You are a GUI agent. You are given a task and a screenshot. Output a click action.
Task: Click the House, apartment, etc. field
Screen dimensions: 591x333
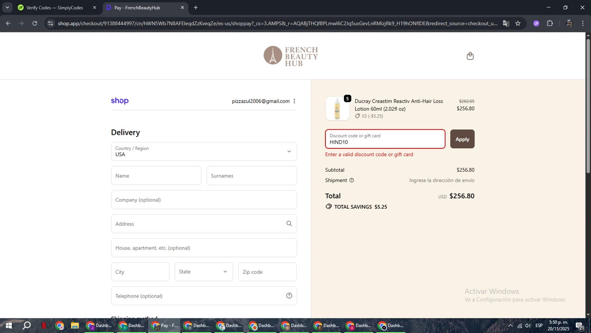point(204,248)
